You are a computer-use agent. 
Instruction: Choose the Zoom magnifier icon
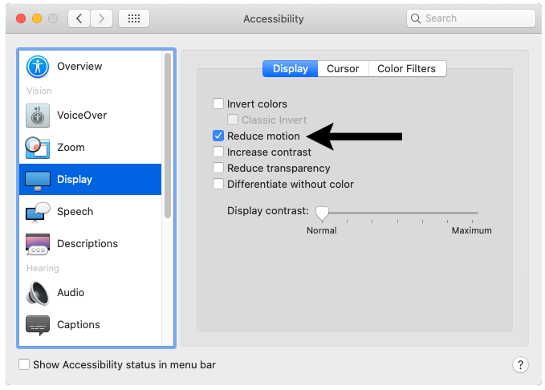tap(38, 148)
